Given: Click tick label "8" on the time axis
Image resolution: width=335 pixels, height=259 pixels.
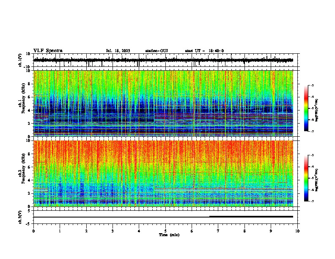Looking at the screenshot, I should tap(244, 231).
